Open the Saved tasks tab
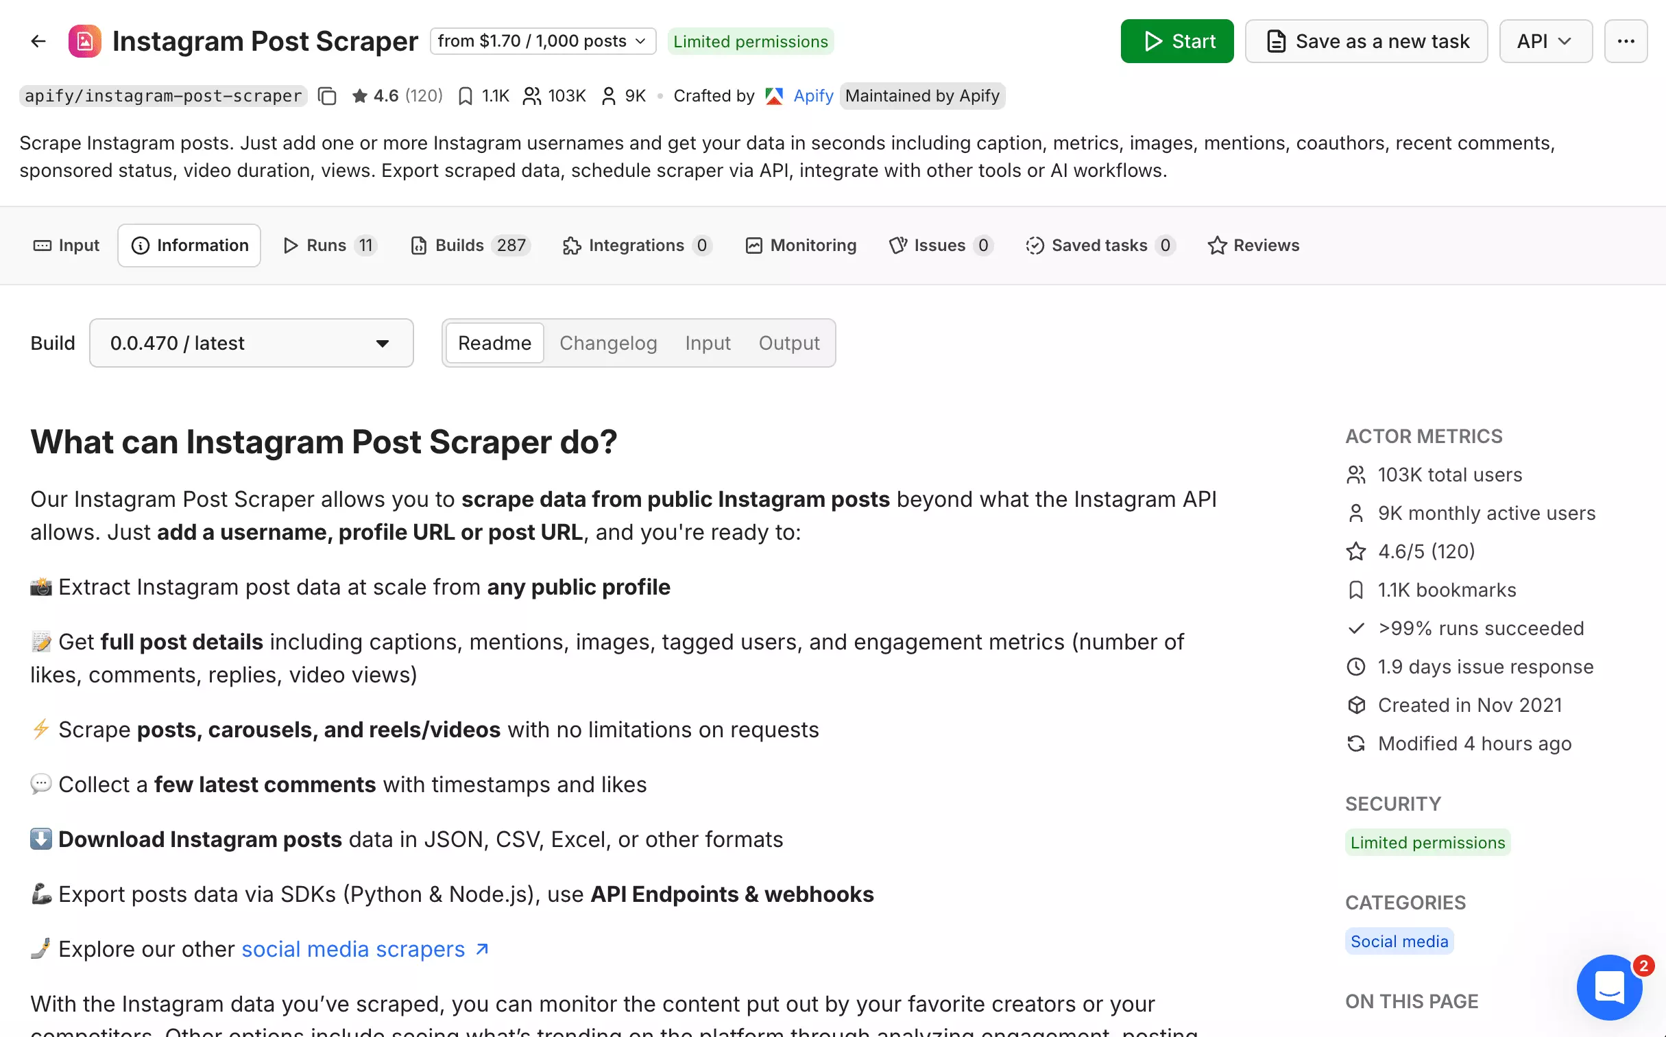The width and height of the screenshot is (1666, 1037). (x=1100, y=246)
